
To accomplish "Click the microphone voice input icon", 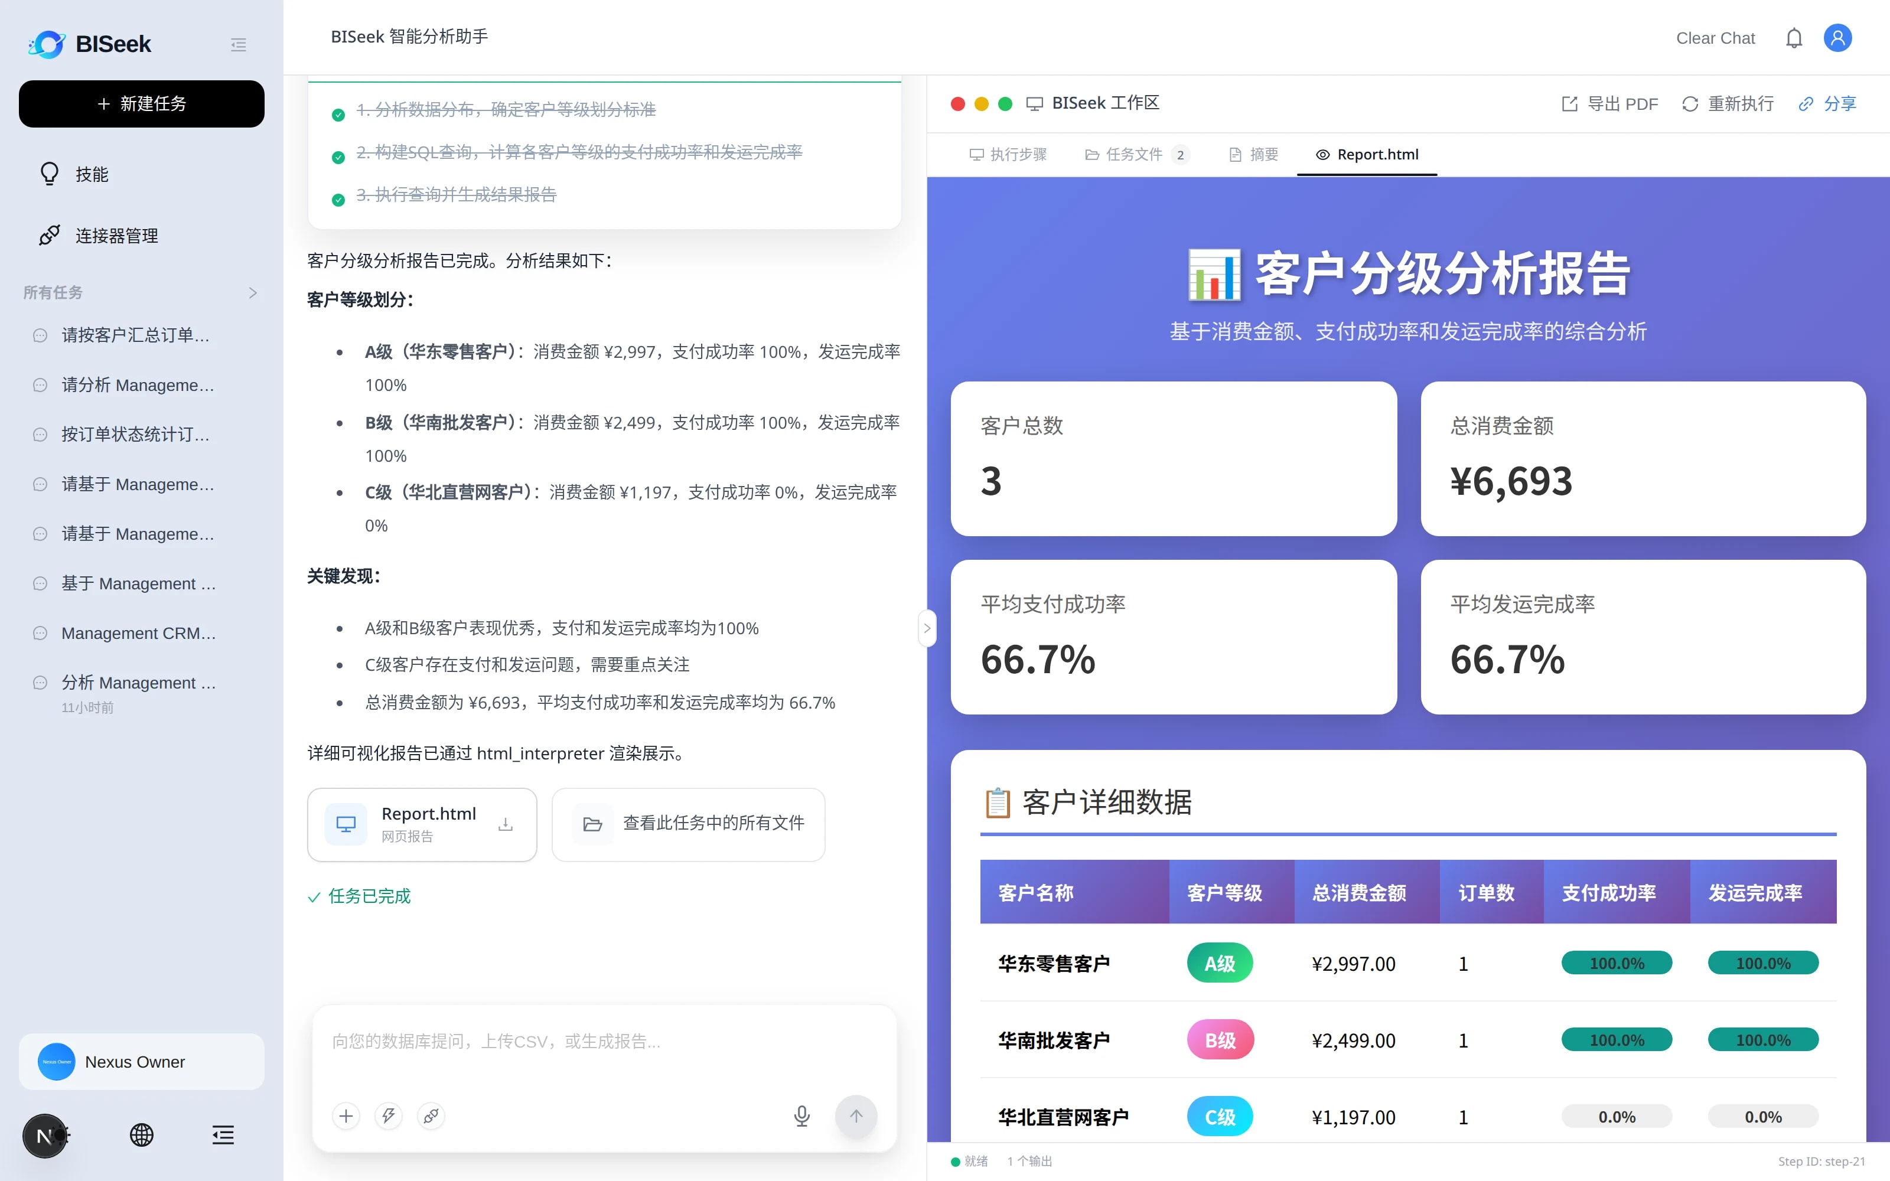I will pyautogui.click(x=801, y=1116).
